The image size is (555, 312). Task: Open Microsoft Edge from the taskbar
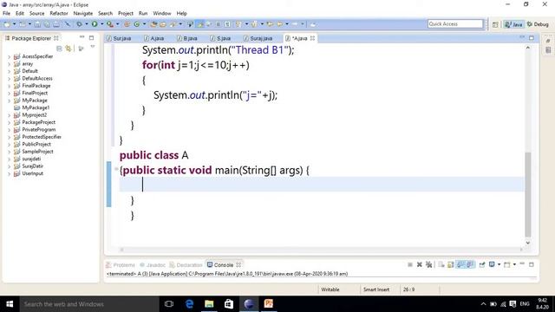(189, 304)
